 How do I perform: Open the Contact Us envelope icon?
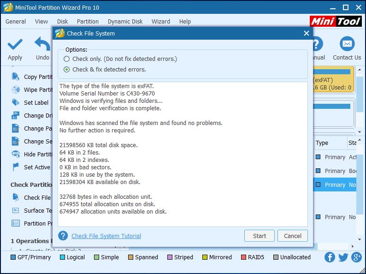[347, 44]
